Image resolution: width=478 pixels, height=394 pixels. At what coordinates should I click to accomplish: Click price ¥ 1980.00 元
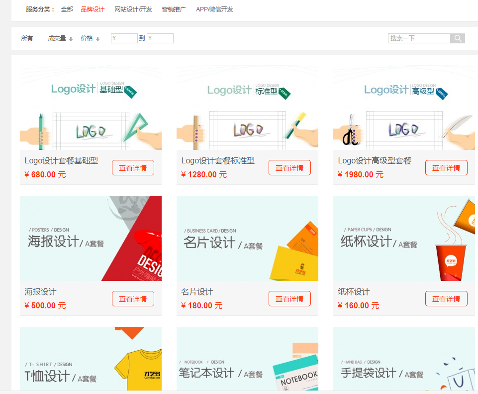(361, 174)
